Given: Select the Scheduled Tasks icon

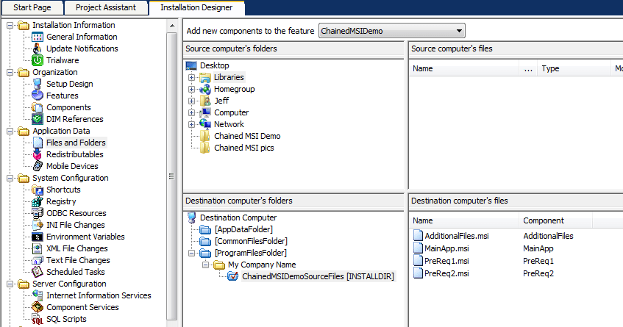Looking at the screenshot, I should point(38,272).
